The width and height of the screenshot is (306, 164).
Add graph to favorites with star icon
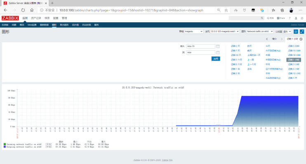[296, 31]
